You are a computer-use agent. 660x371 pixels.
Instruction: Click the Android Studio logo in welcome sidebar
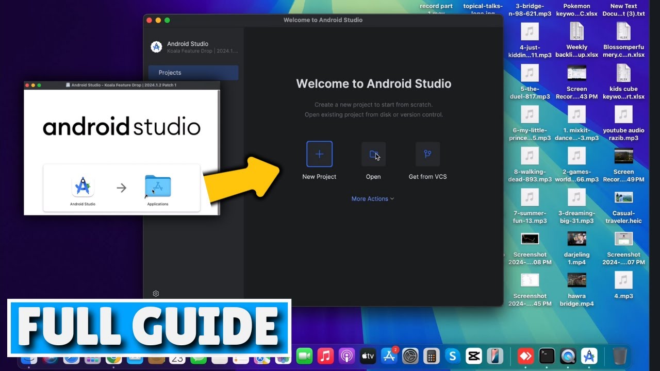[x=156, y=47]
